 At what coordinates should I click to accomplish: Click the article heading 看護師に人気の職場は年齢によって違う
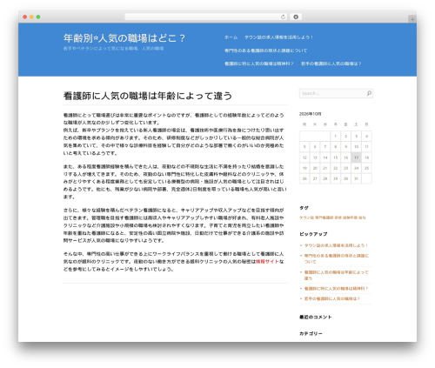[x=148, y=96]
